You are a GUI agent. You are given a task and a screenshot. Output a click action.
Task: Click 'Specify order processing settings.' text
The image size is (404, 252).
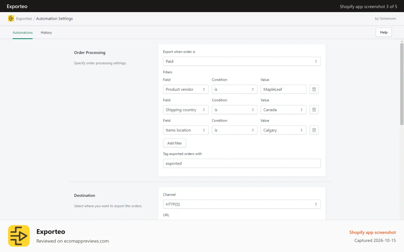click(100, 63)
